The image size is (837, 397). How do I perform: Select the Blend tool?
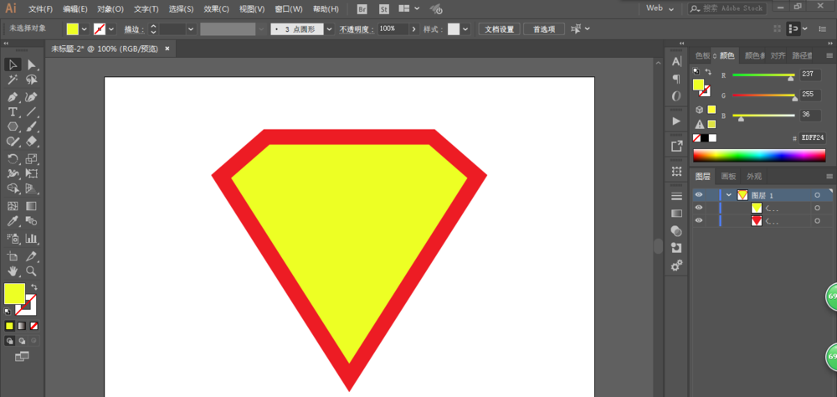pyautogui.click(x=32, y=220)
